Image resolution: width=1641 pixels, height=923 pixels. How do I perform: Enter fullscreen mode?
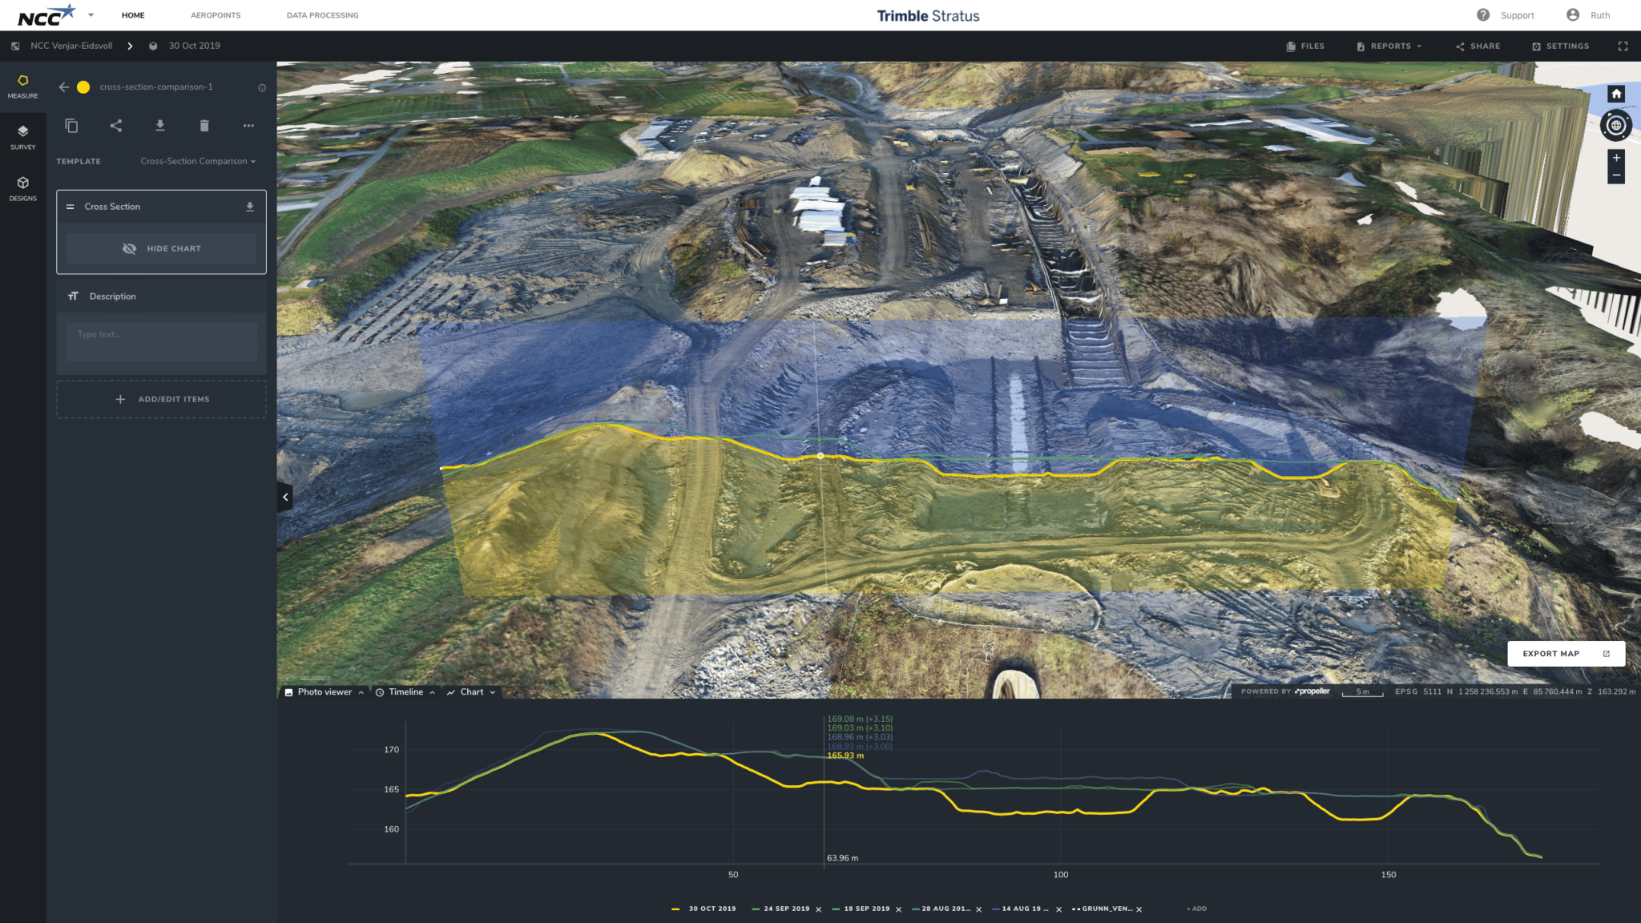point(1623,46)
